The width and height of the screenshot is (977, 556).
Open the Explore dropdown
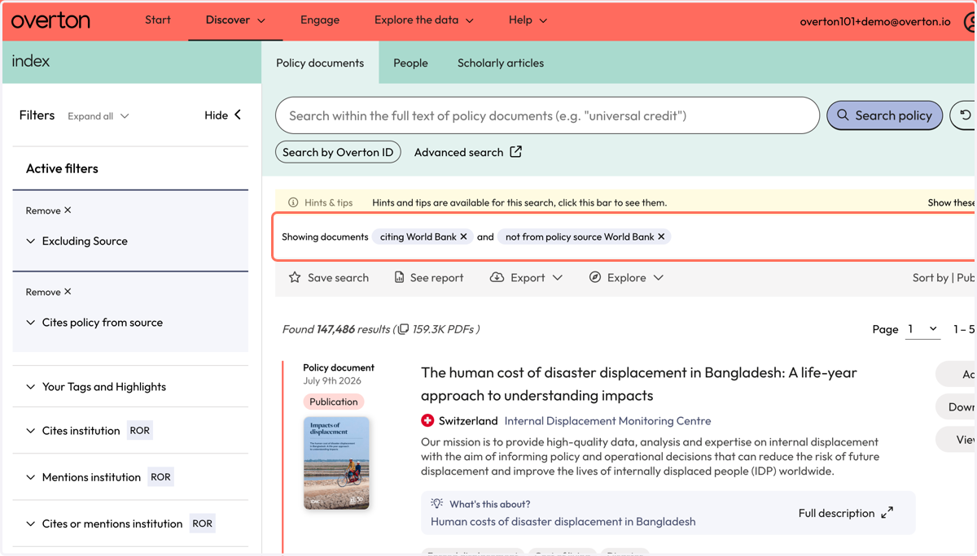pyautogui.click(x=626, y=277)
